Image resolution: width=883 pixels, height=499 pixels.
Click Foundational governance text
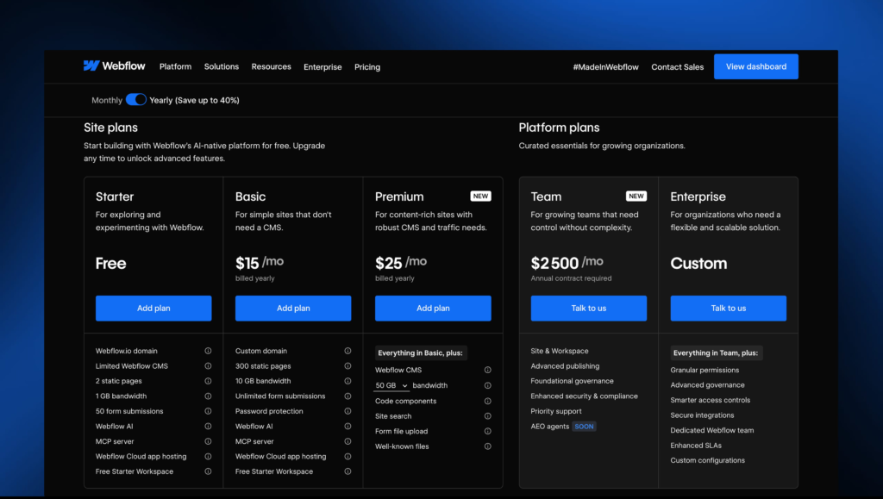point(573,381)
